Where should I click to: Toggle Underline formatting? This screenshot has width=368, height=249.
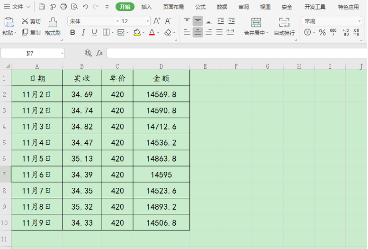coord(94,32)
